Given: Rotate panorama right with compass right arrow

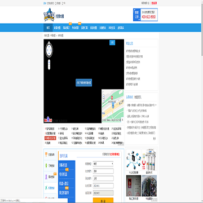Looking at the screenshot, I should coord(51,50).
